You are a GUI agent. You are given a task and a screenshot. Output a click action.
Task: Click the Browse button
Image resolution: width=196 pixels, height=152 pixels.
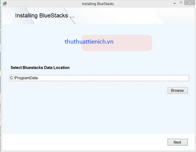[178, 90]
